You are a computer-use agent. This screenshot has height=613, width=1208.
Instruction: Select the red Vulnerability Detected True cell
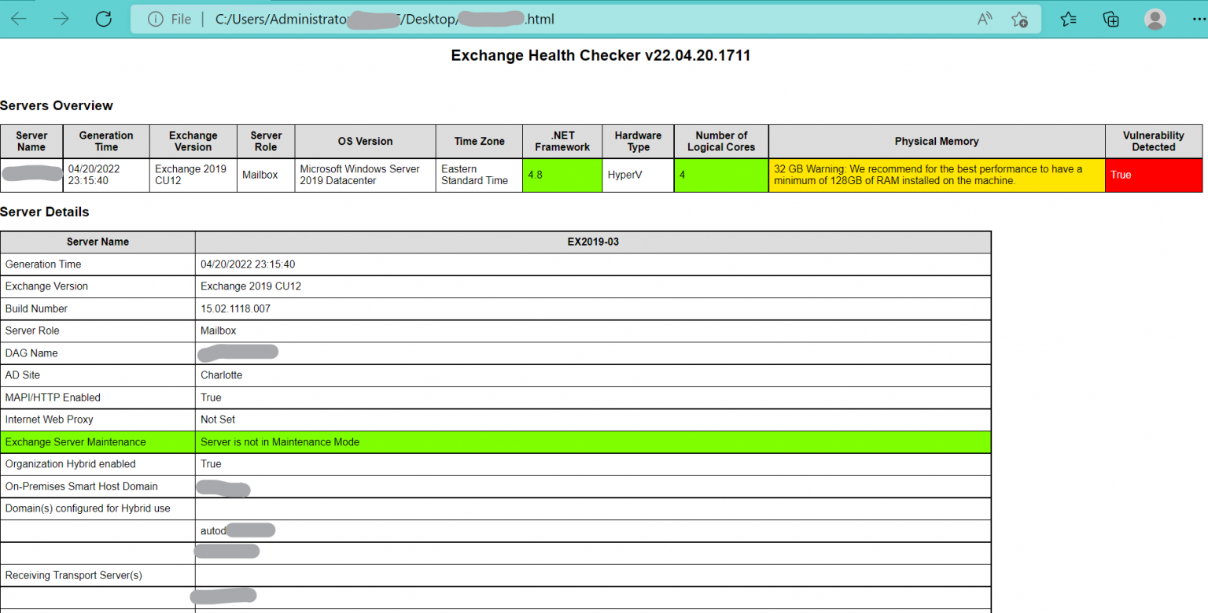[x=1154, y=175]
